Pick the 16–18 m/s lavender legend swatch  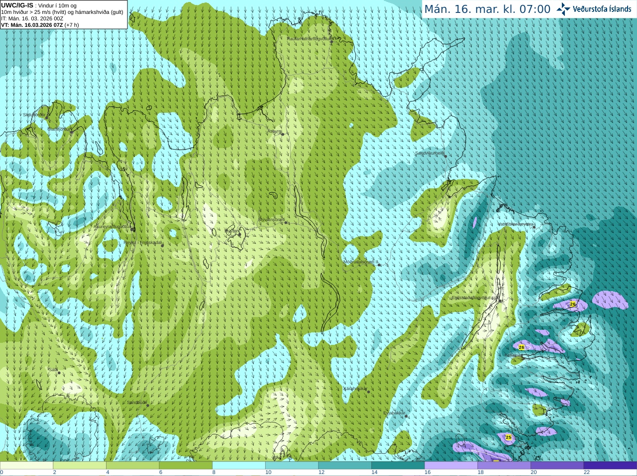click(x=451, y=466)
